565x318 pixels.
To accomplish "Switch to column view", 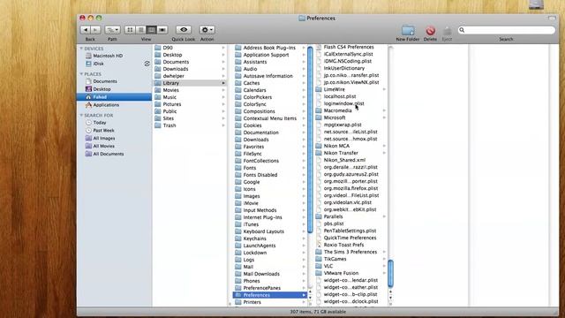I will tap(151, 30).
